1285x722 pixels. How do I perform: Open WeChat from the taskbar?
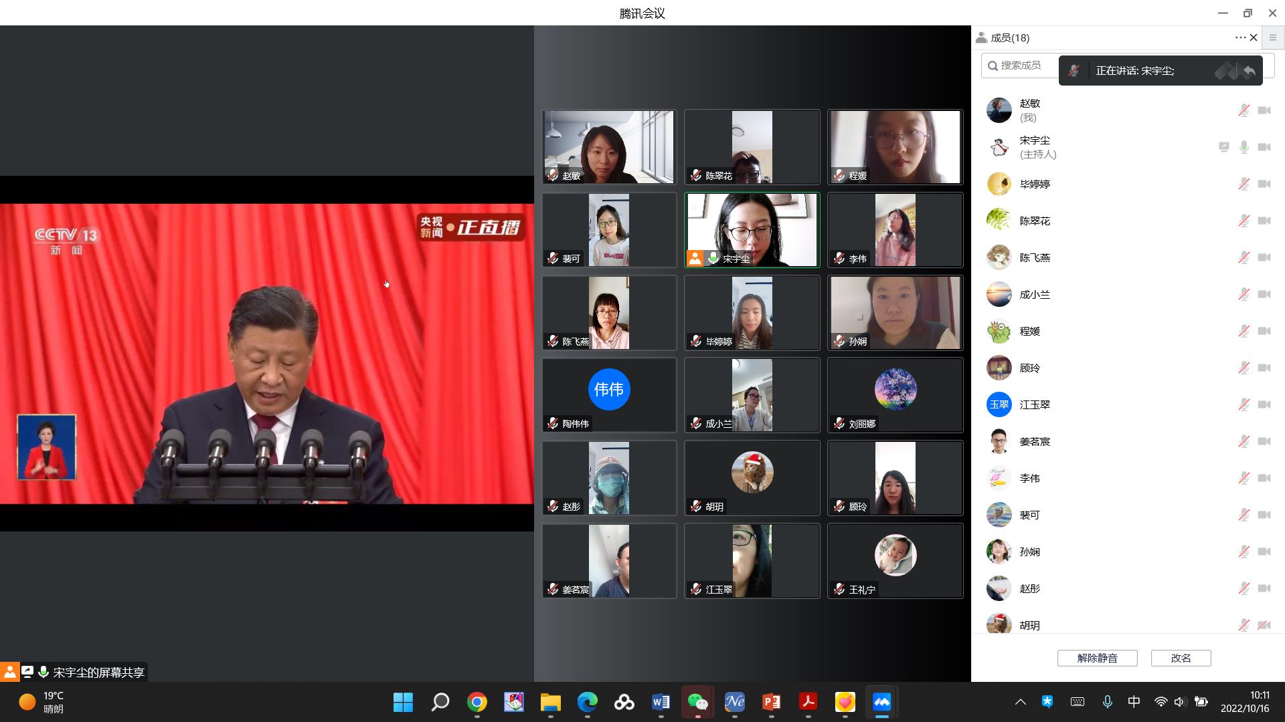697,702
